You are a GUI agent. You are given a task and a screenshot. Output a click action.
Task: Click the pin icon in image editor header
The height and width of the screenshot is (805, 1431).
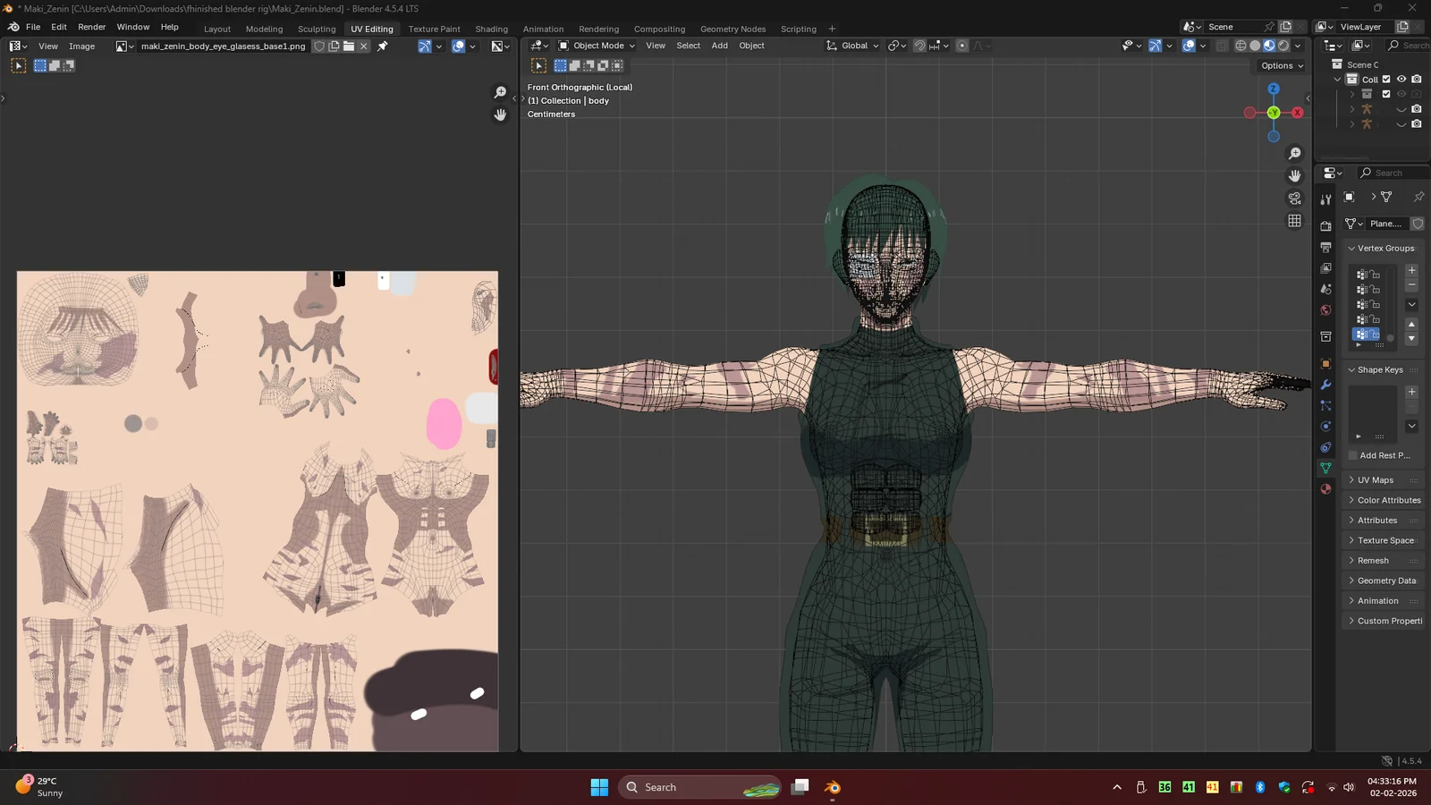coord(383,47)
